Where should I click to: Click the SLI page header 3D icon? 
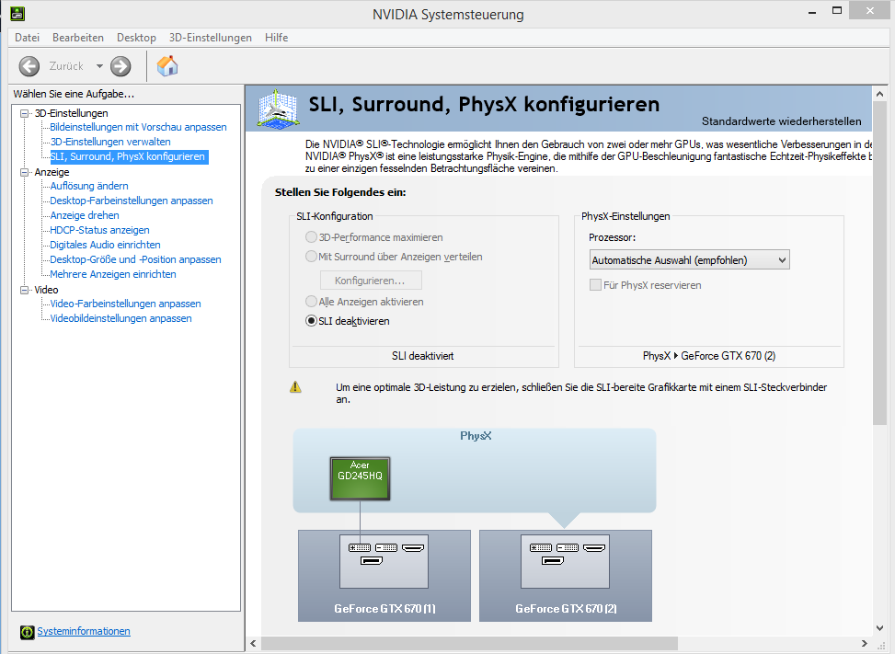point(278,108)
